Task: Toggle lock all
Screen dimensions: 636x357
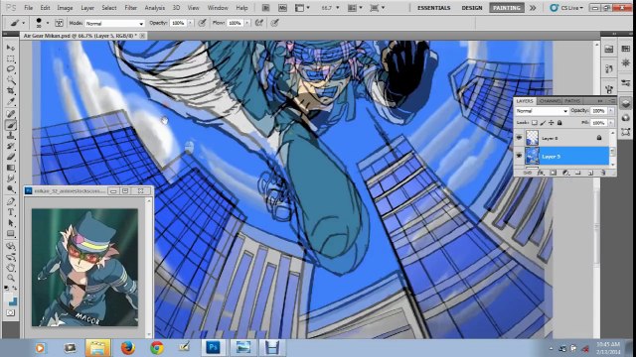Action: (559, 123)
